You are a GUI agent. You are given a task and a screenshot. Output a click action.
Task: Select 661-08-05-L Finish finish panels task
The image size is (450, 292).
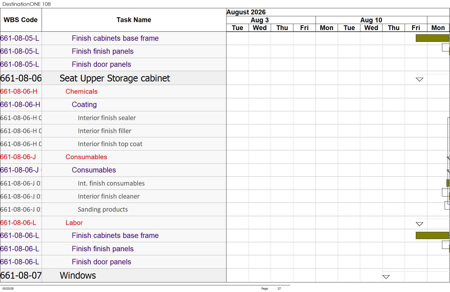(x=102, y=51)
